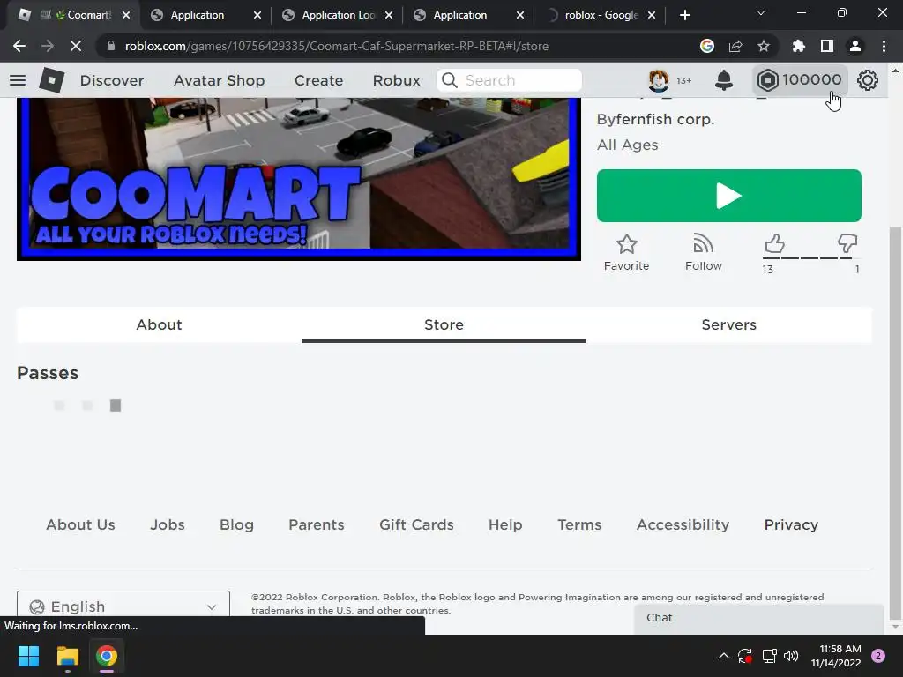Open the user avatar profile
Image resolution: width=903 pixels, height=677 pixels.
(658, 80)
